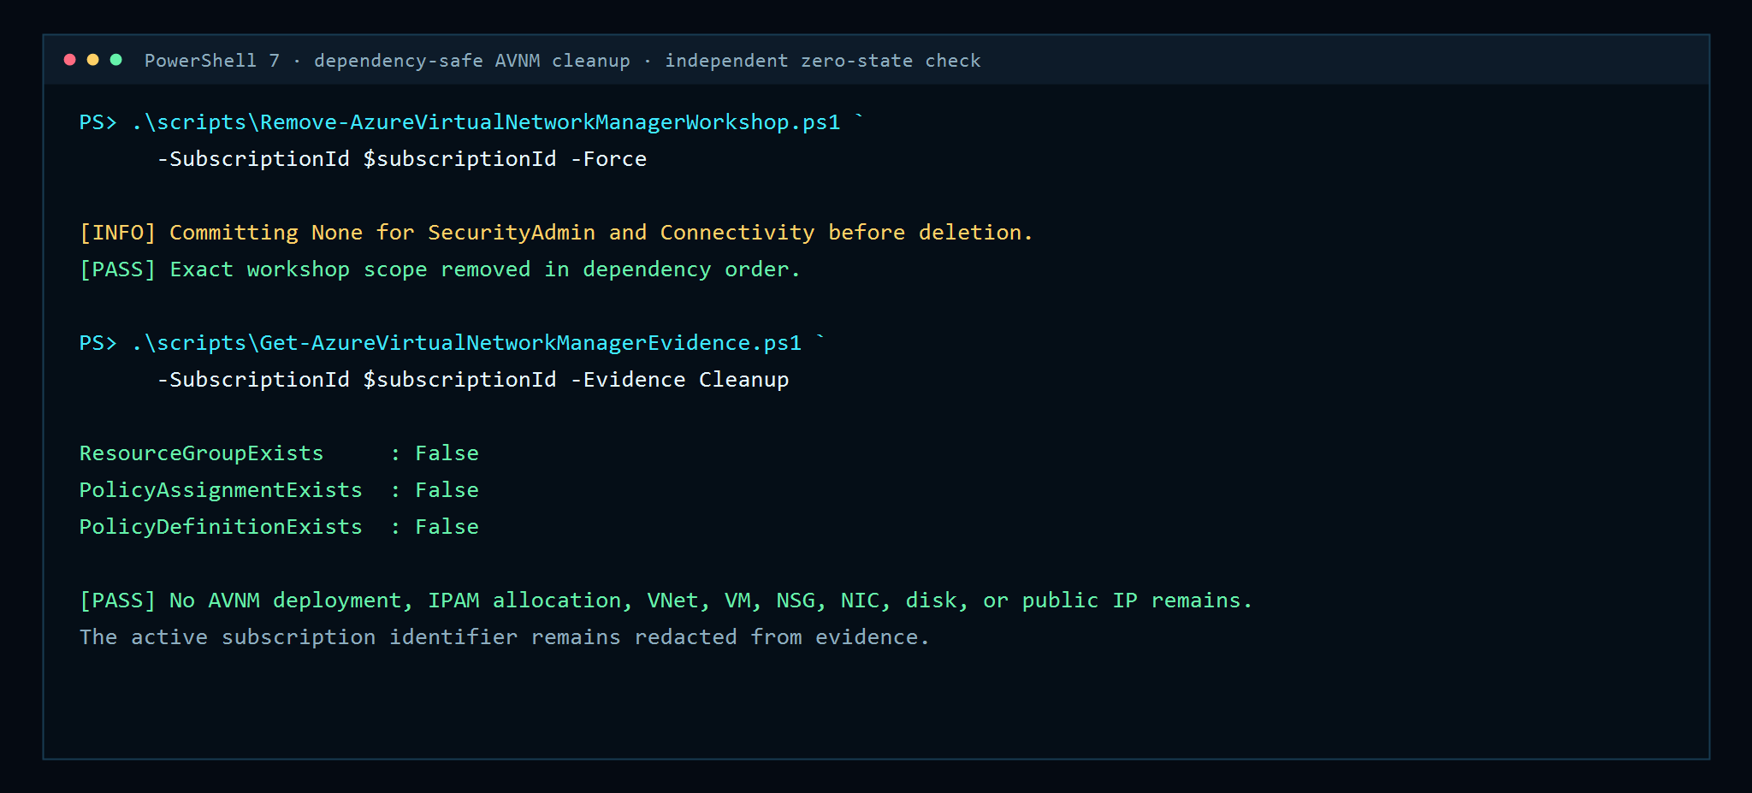The width and height of the screenshot is (1752, 793).
Task: Click the red close dot
Action: click(70, 60)
